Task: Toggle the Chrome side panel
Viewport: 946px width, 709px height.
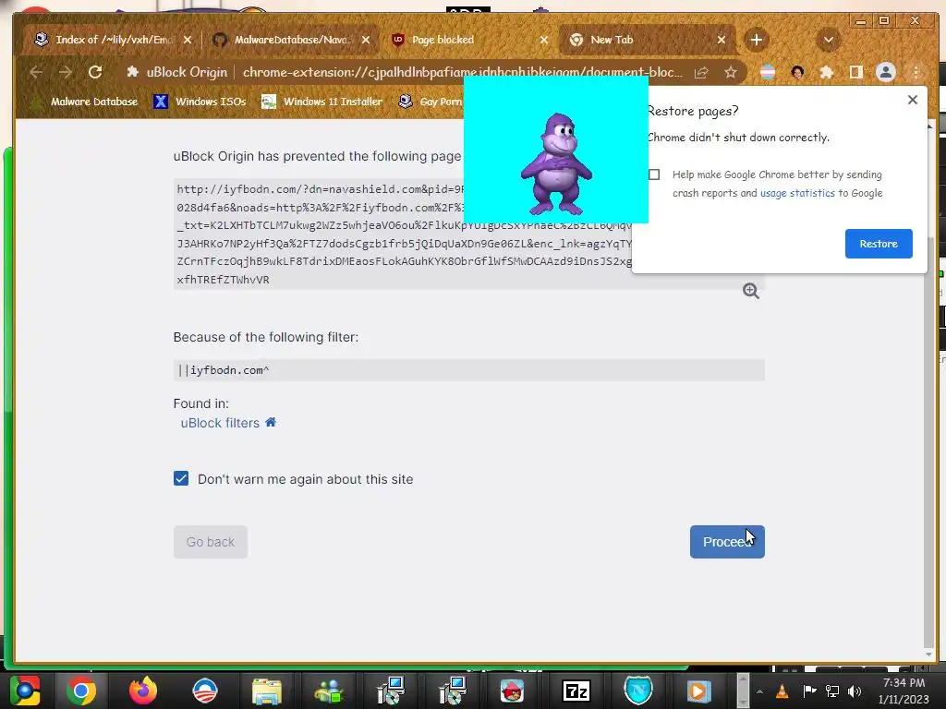Action: point(856,73)
